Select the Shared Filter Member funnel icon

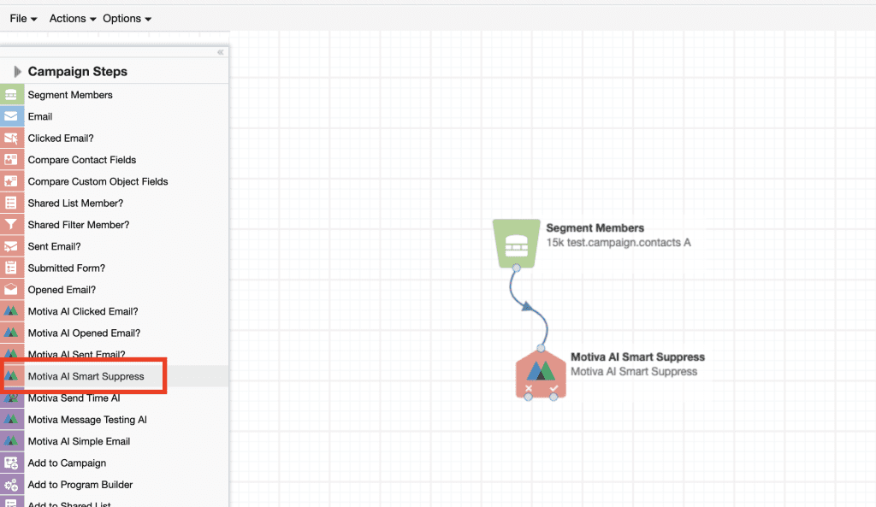[x=11, y=225]
